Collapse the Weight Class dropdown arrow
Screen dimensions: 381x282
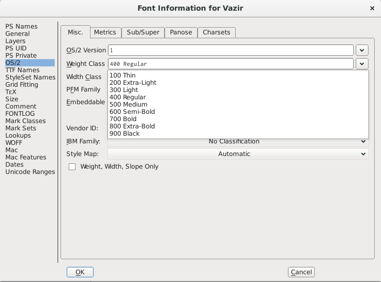[x=362, y=64]
